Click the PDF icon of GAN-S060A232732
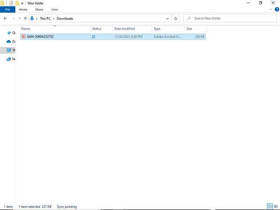 (24, 36)
